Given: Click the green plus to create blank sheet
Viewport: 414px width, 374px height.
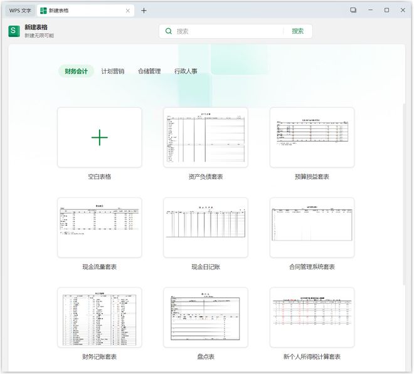Looking at the screenshot, I should (100, 137).
